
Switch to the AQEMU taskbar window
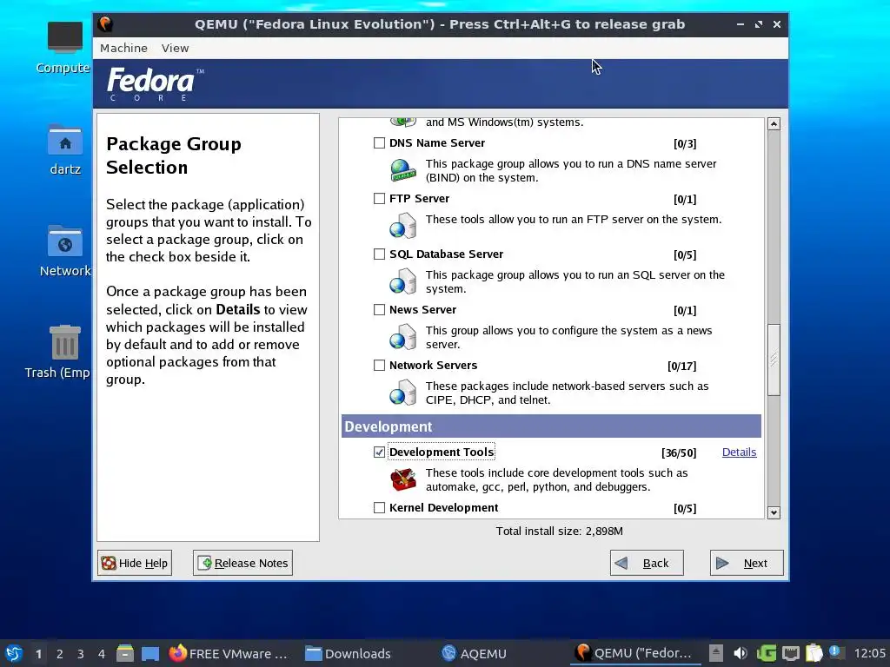coord(475,653)
